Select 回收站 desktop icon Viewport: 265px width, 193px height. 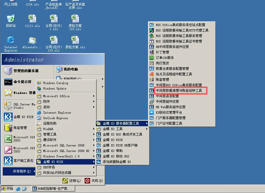[11, 21]
